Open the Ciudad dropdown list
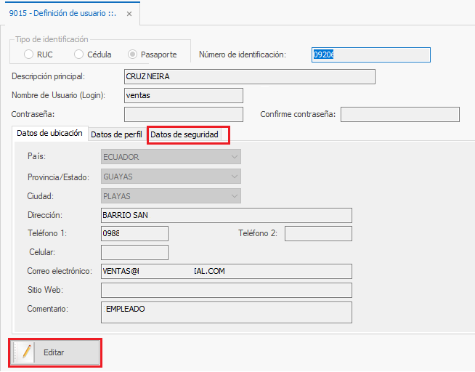This screenshot has width=475, height=372. click(x=234, y=196)
